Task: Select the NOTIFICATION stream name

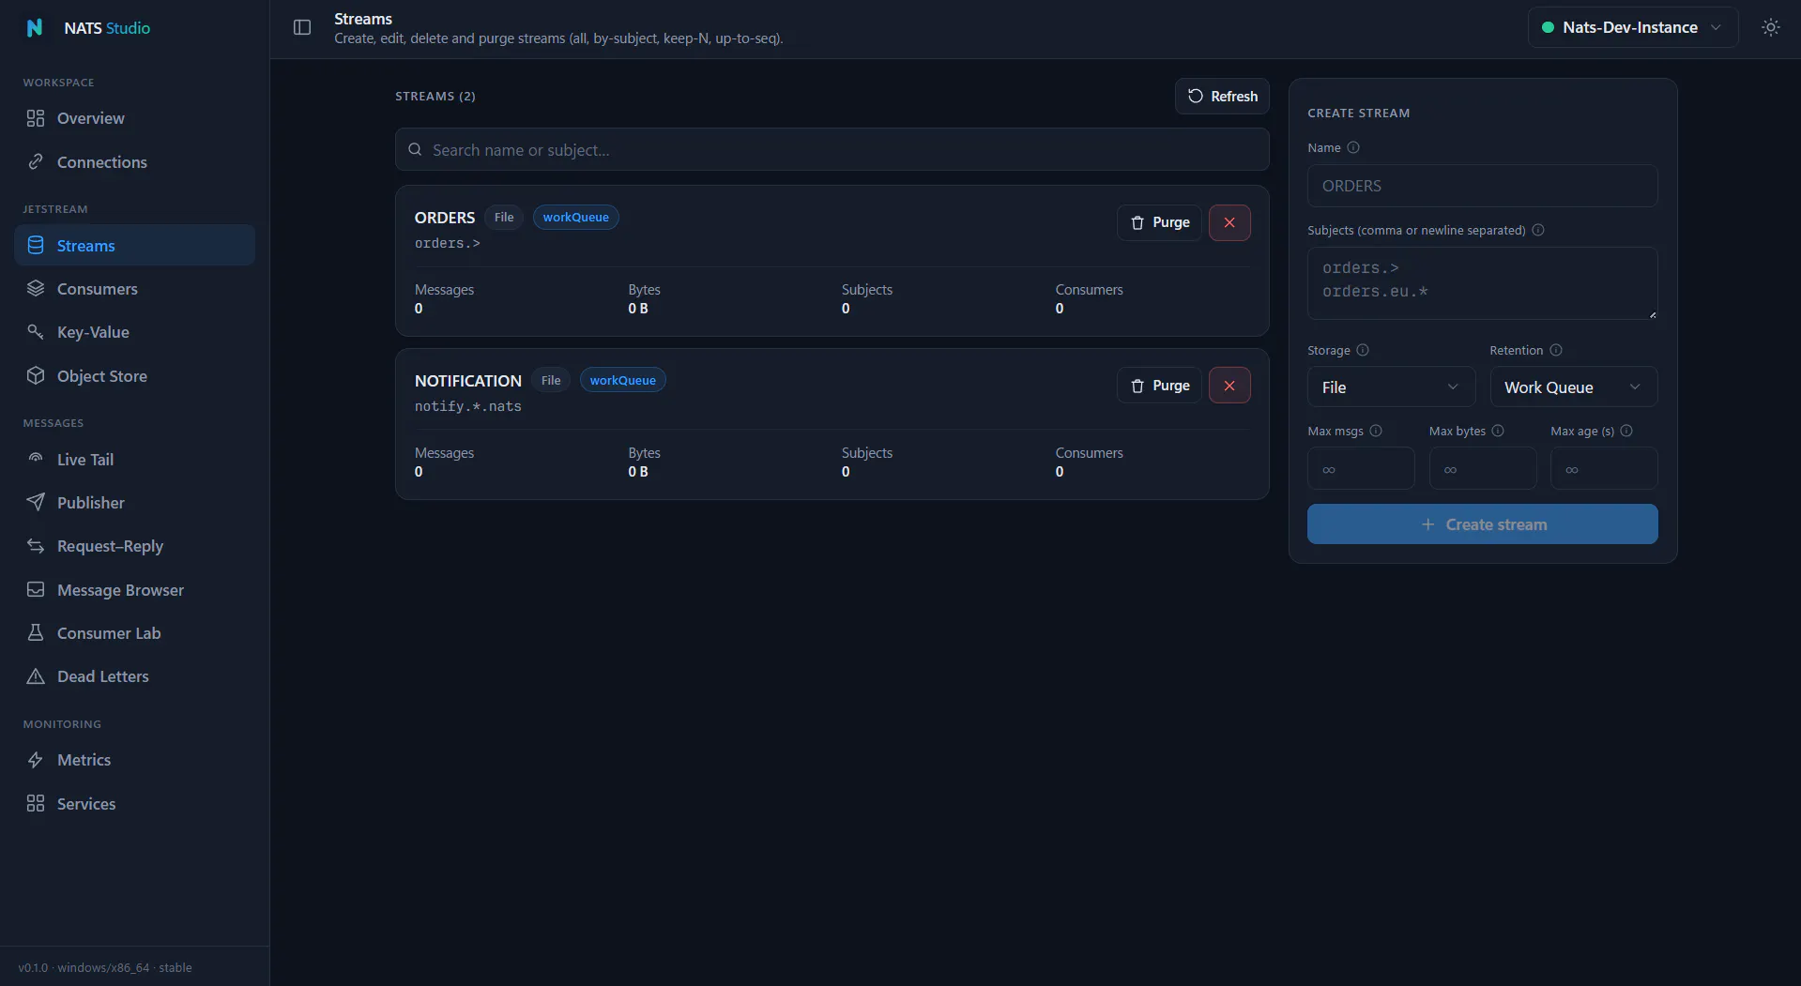Action: point(468,381)
